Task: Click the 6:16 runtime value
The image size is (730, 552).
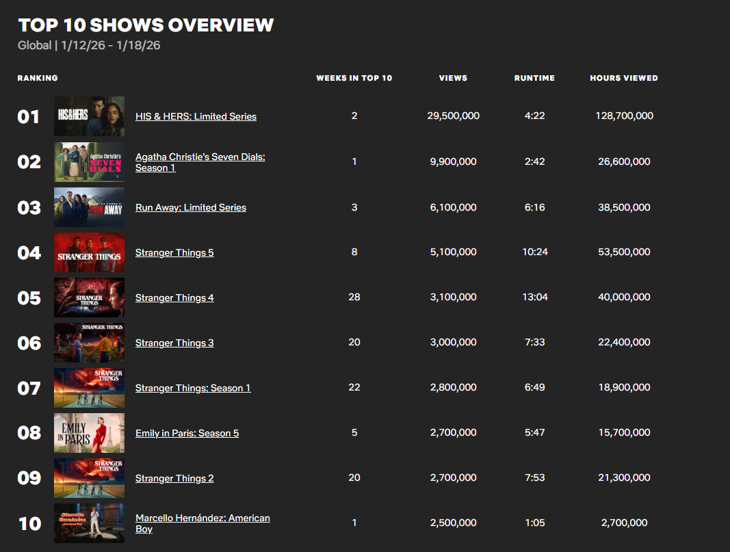Action: pos(534,207)
